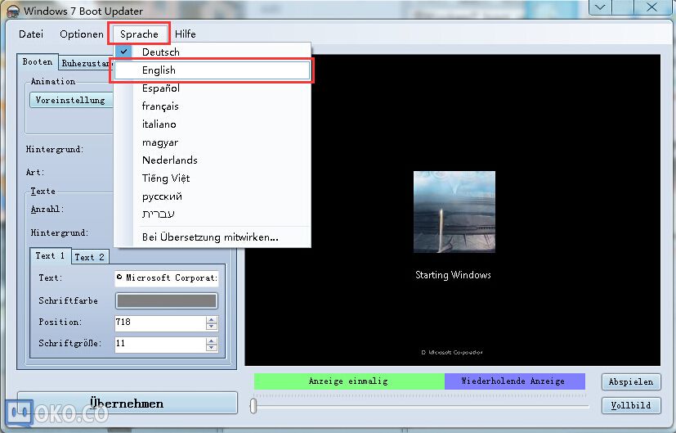Edit the Text field with Microsoft Corporation
Viewport: 676px width, 433px height.
click(167, 278)
